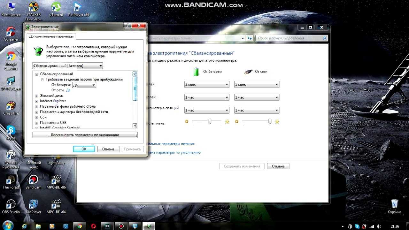This screenshot has height=230, width=409.
Task: Launch the OBS Studio desktop shortcut
Action: [11, 206]
